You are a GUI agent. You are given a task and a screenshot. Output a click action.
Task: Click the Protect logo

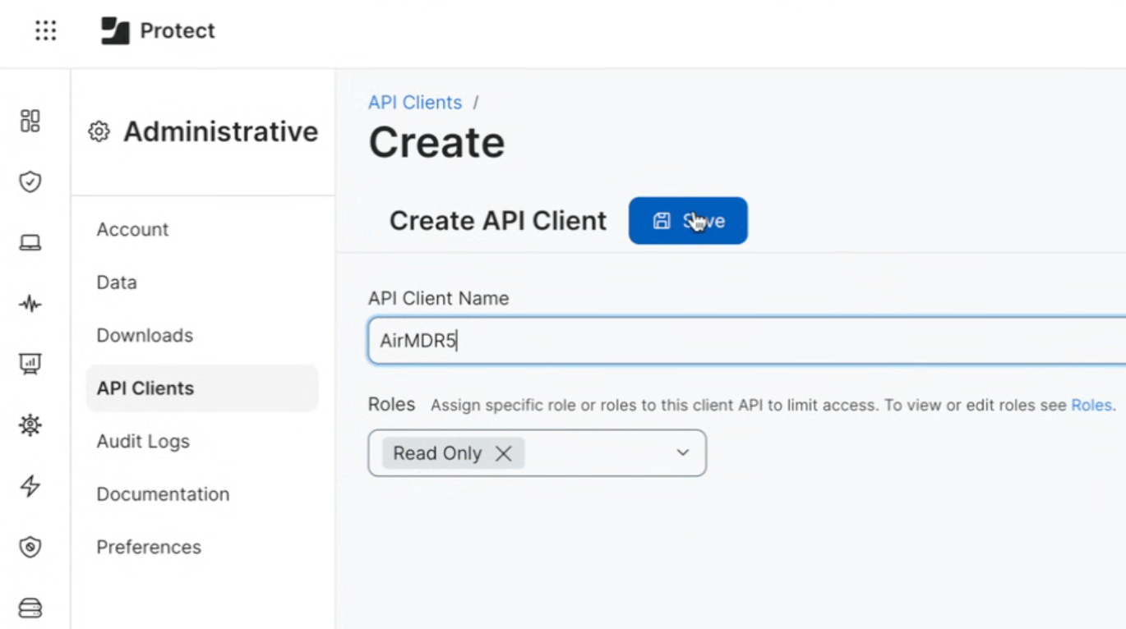(158, 31)
